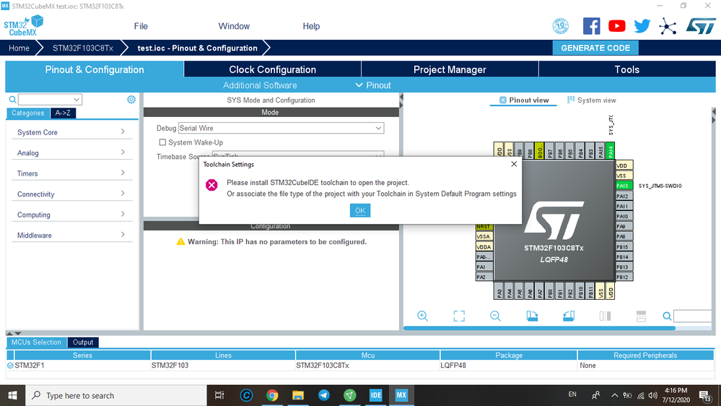The height and width of the screenshot is (406, 721).
Task: Open Telegram from the taskbar
Action: 324,395
